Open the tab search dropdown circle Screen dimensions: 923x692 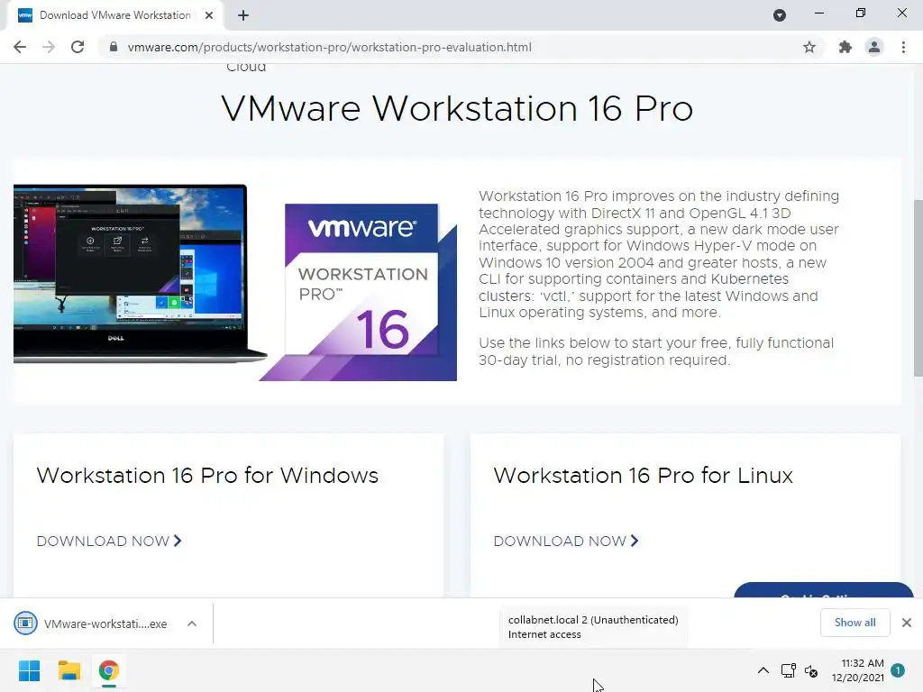[x=780, y=15]
